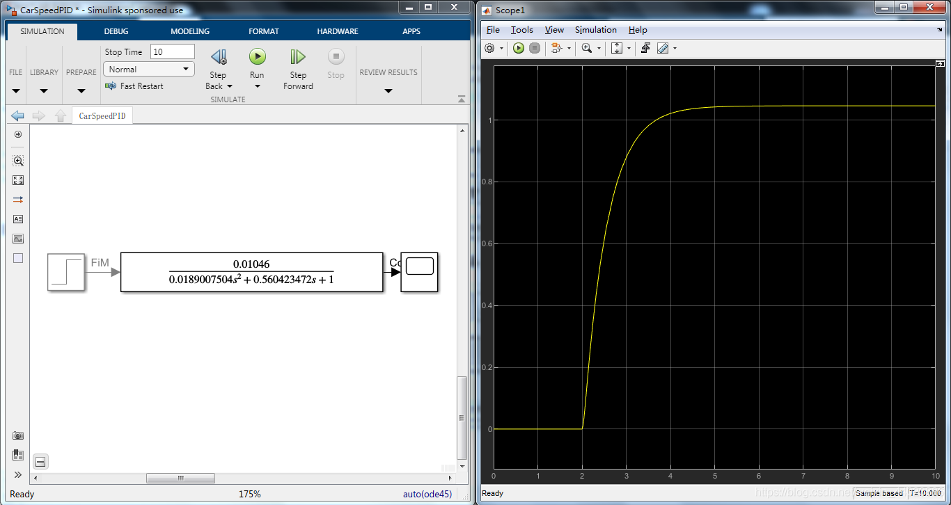Screen dimensions: 951x505
Task: Select Fit to View icon in sidebar
Action: click(18, 180)
